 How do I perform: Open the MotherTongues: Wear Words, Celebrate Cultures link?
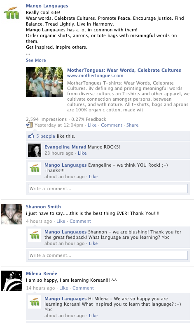coord(124,70)
